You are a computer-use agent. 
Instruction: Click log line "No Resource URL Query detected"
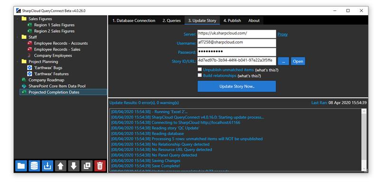161,150
